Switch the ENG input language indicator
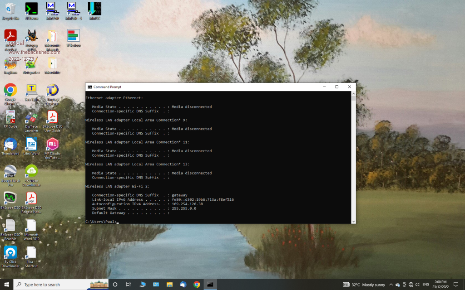 coord(425,285)
